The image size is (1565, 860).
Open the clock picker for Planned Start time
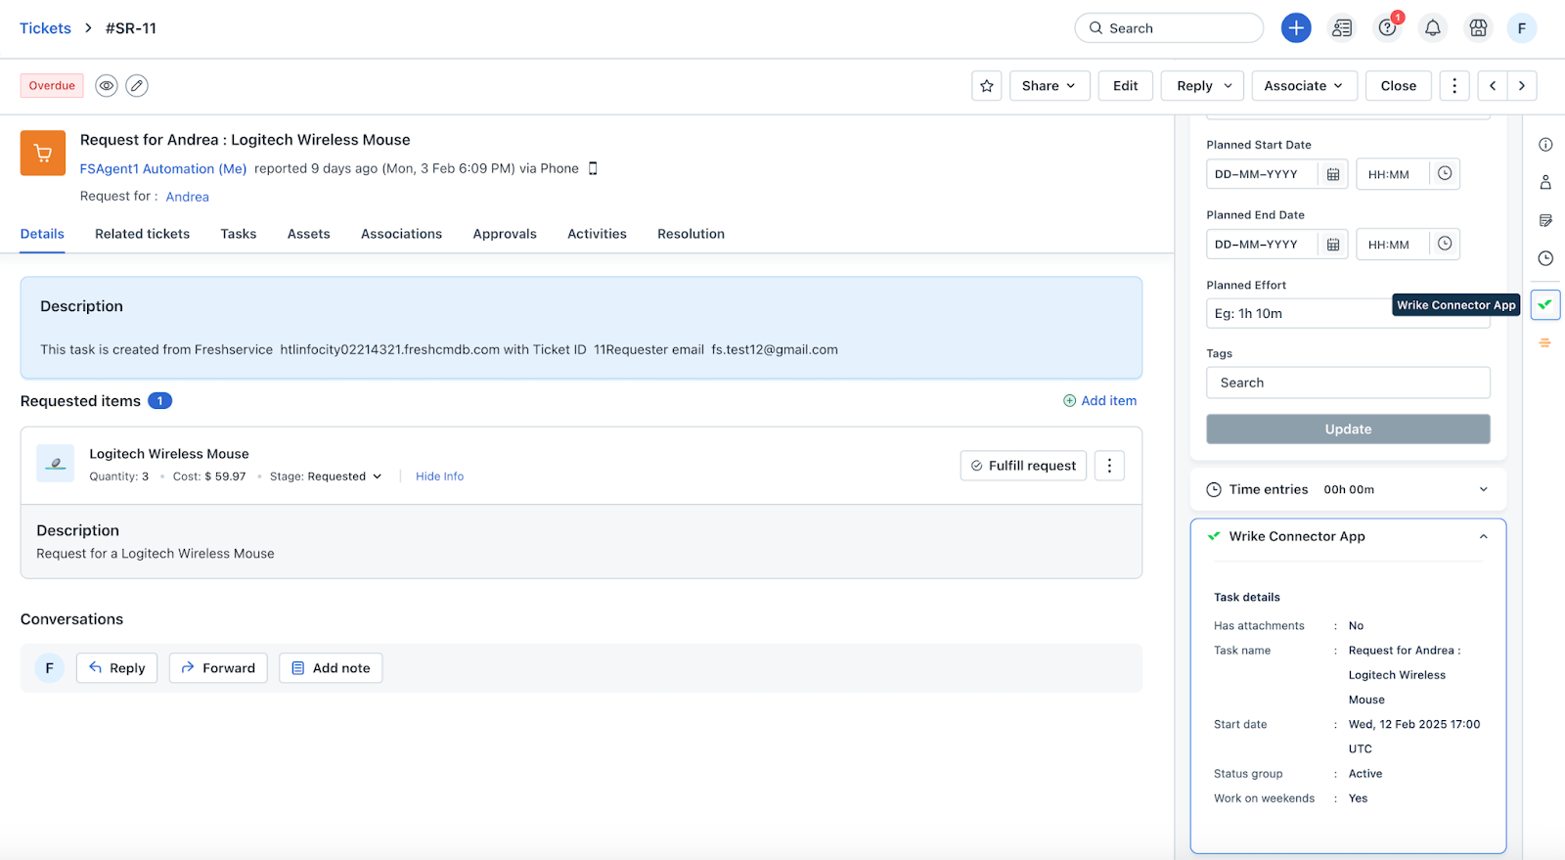(x=1445, y=174)
